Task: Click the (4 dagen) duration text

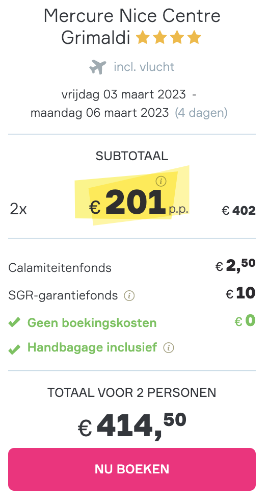Action: pos(201,113)
